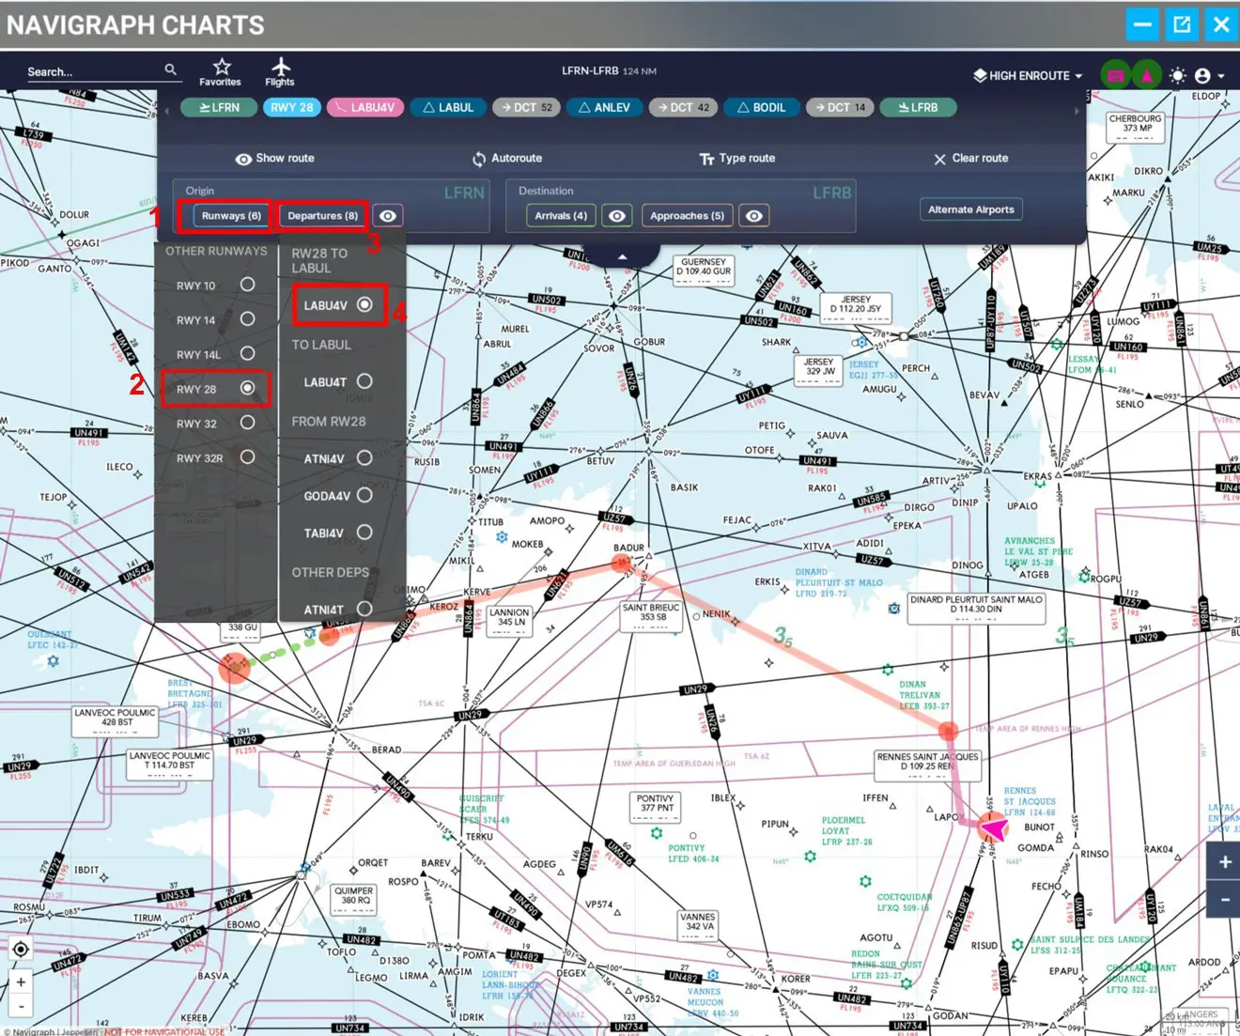Click the search magnifier icon
The width and height of the screenshot is (1240, 1036).
(170, 70)
